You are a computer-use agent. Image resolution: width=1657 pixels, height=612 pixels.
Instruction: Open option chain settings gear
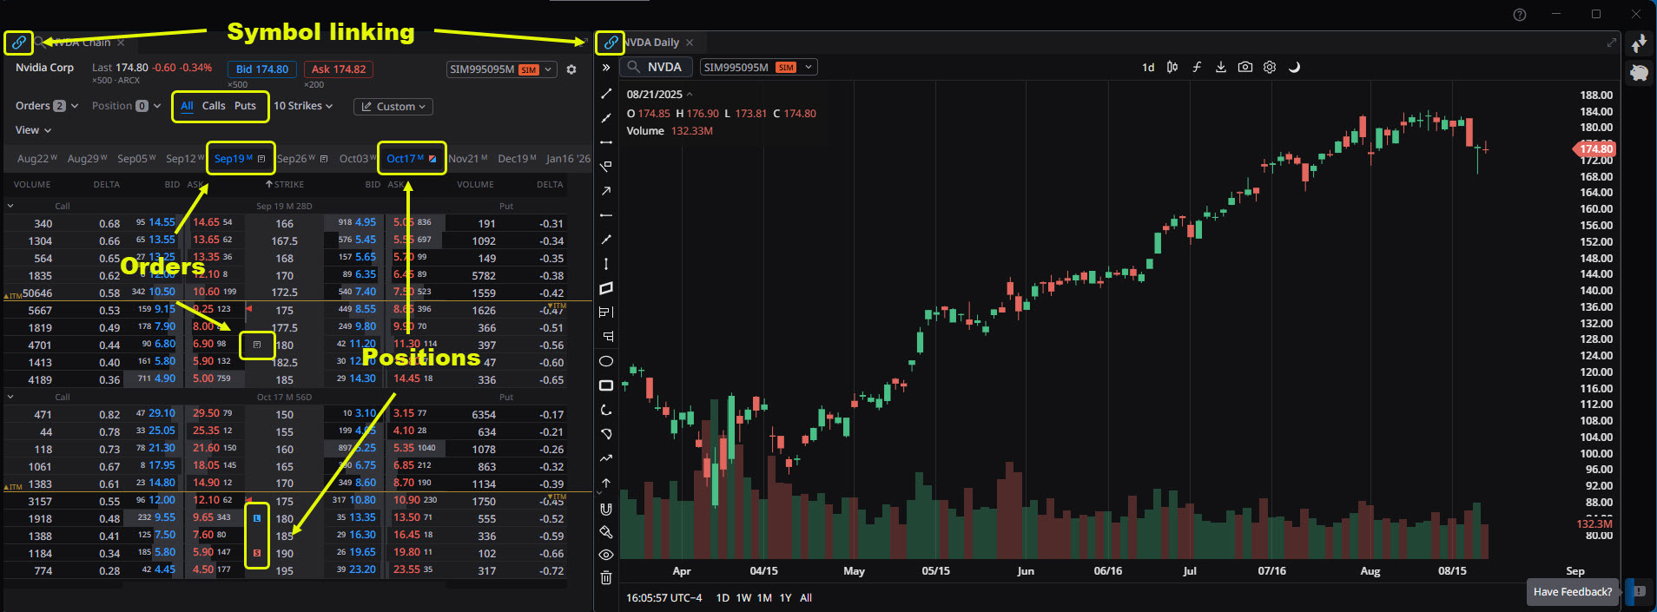coord(571,69)
